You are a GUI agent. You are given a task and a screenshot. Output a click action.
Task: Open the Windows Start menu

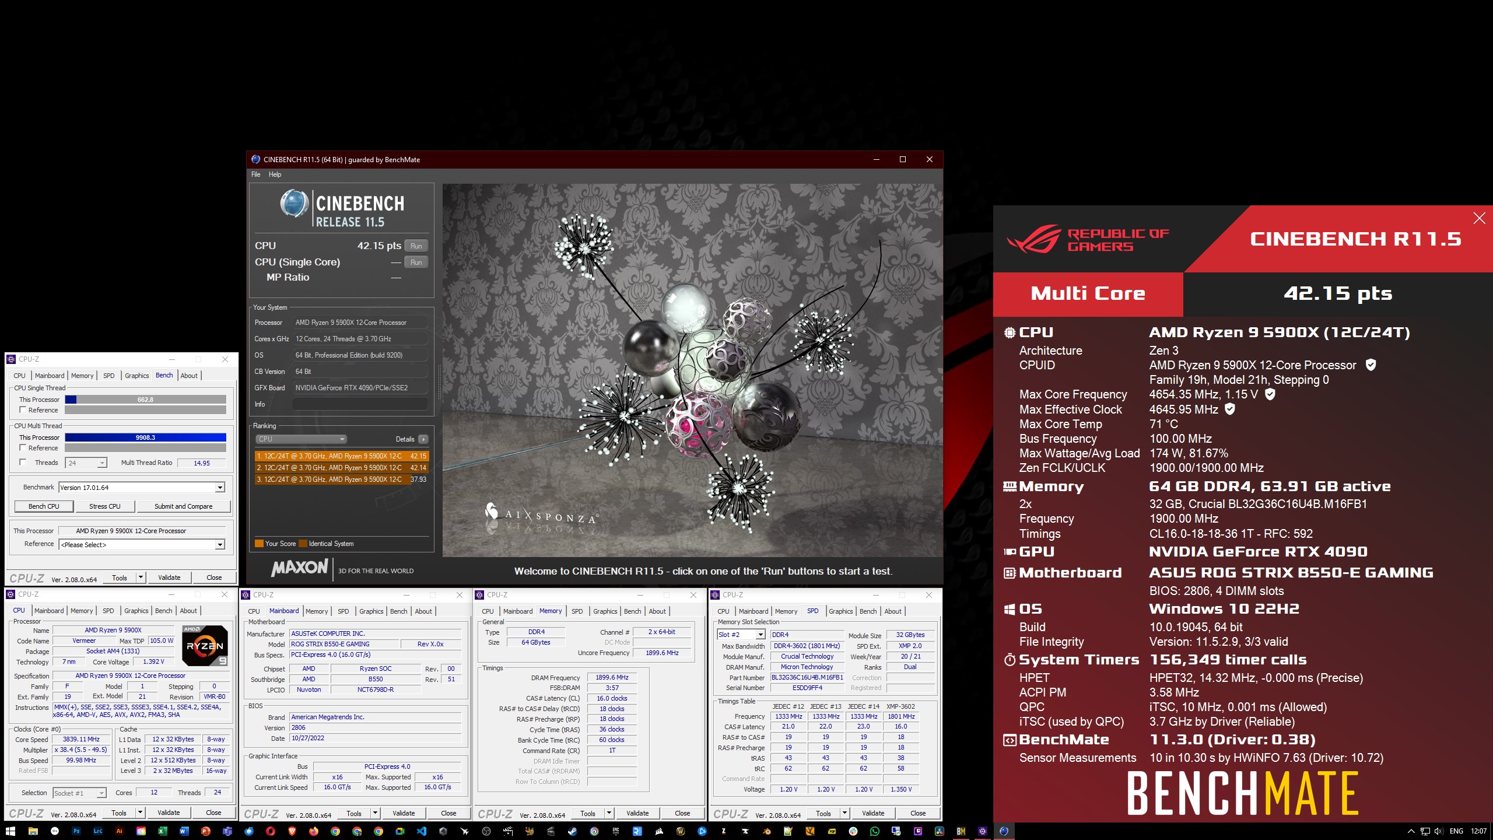click(10, 831)
